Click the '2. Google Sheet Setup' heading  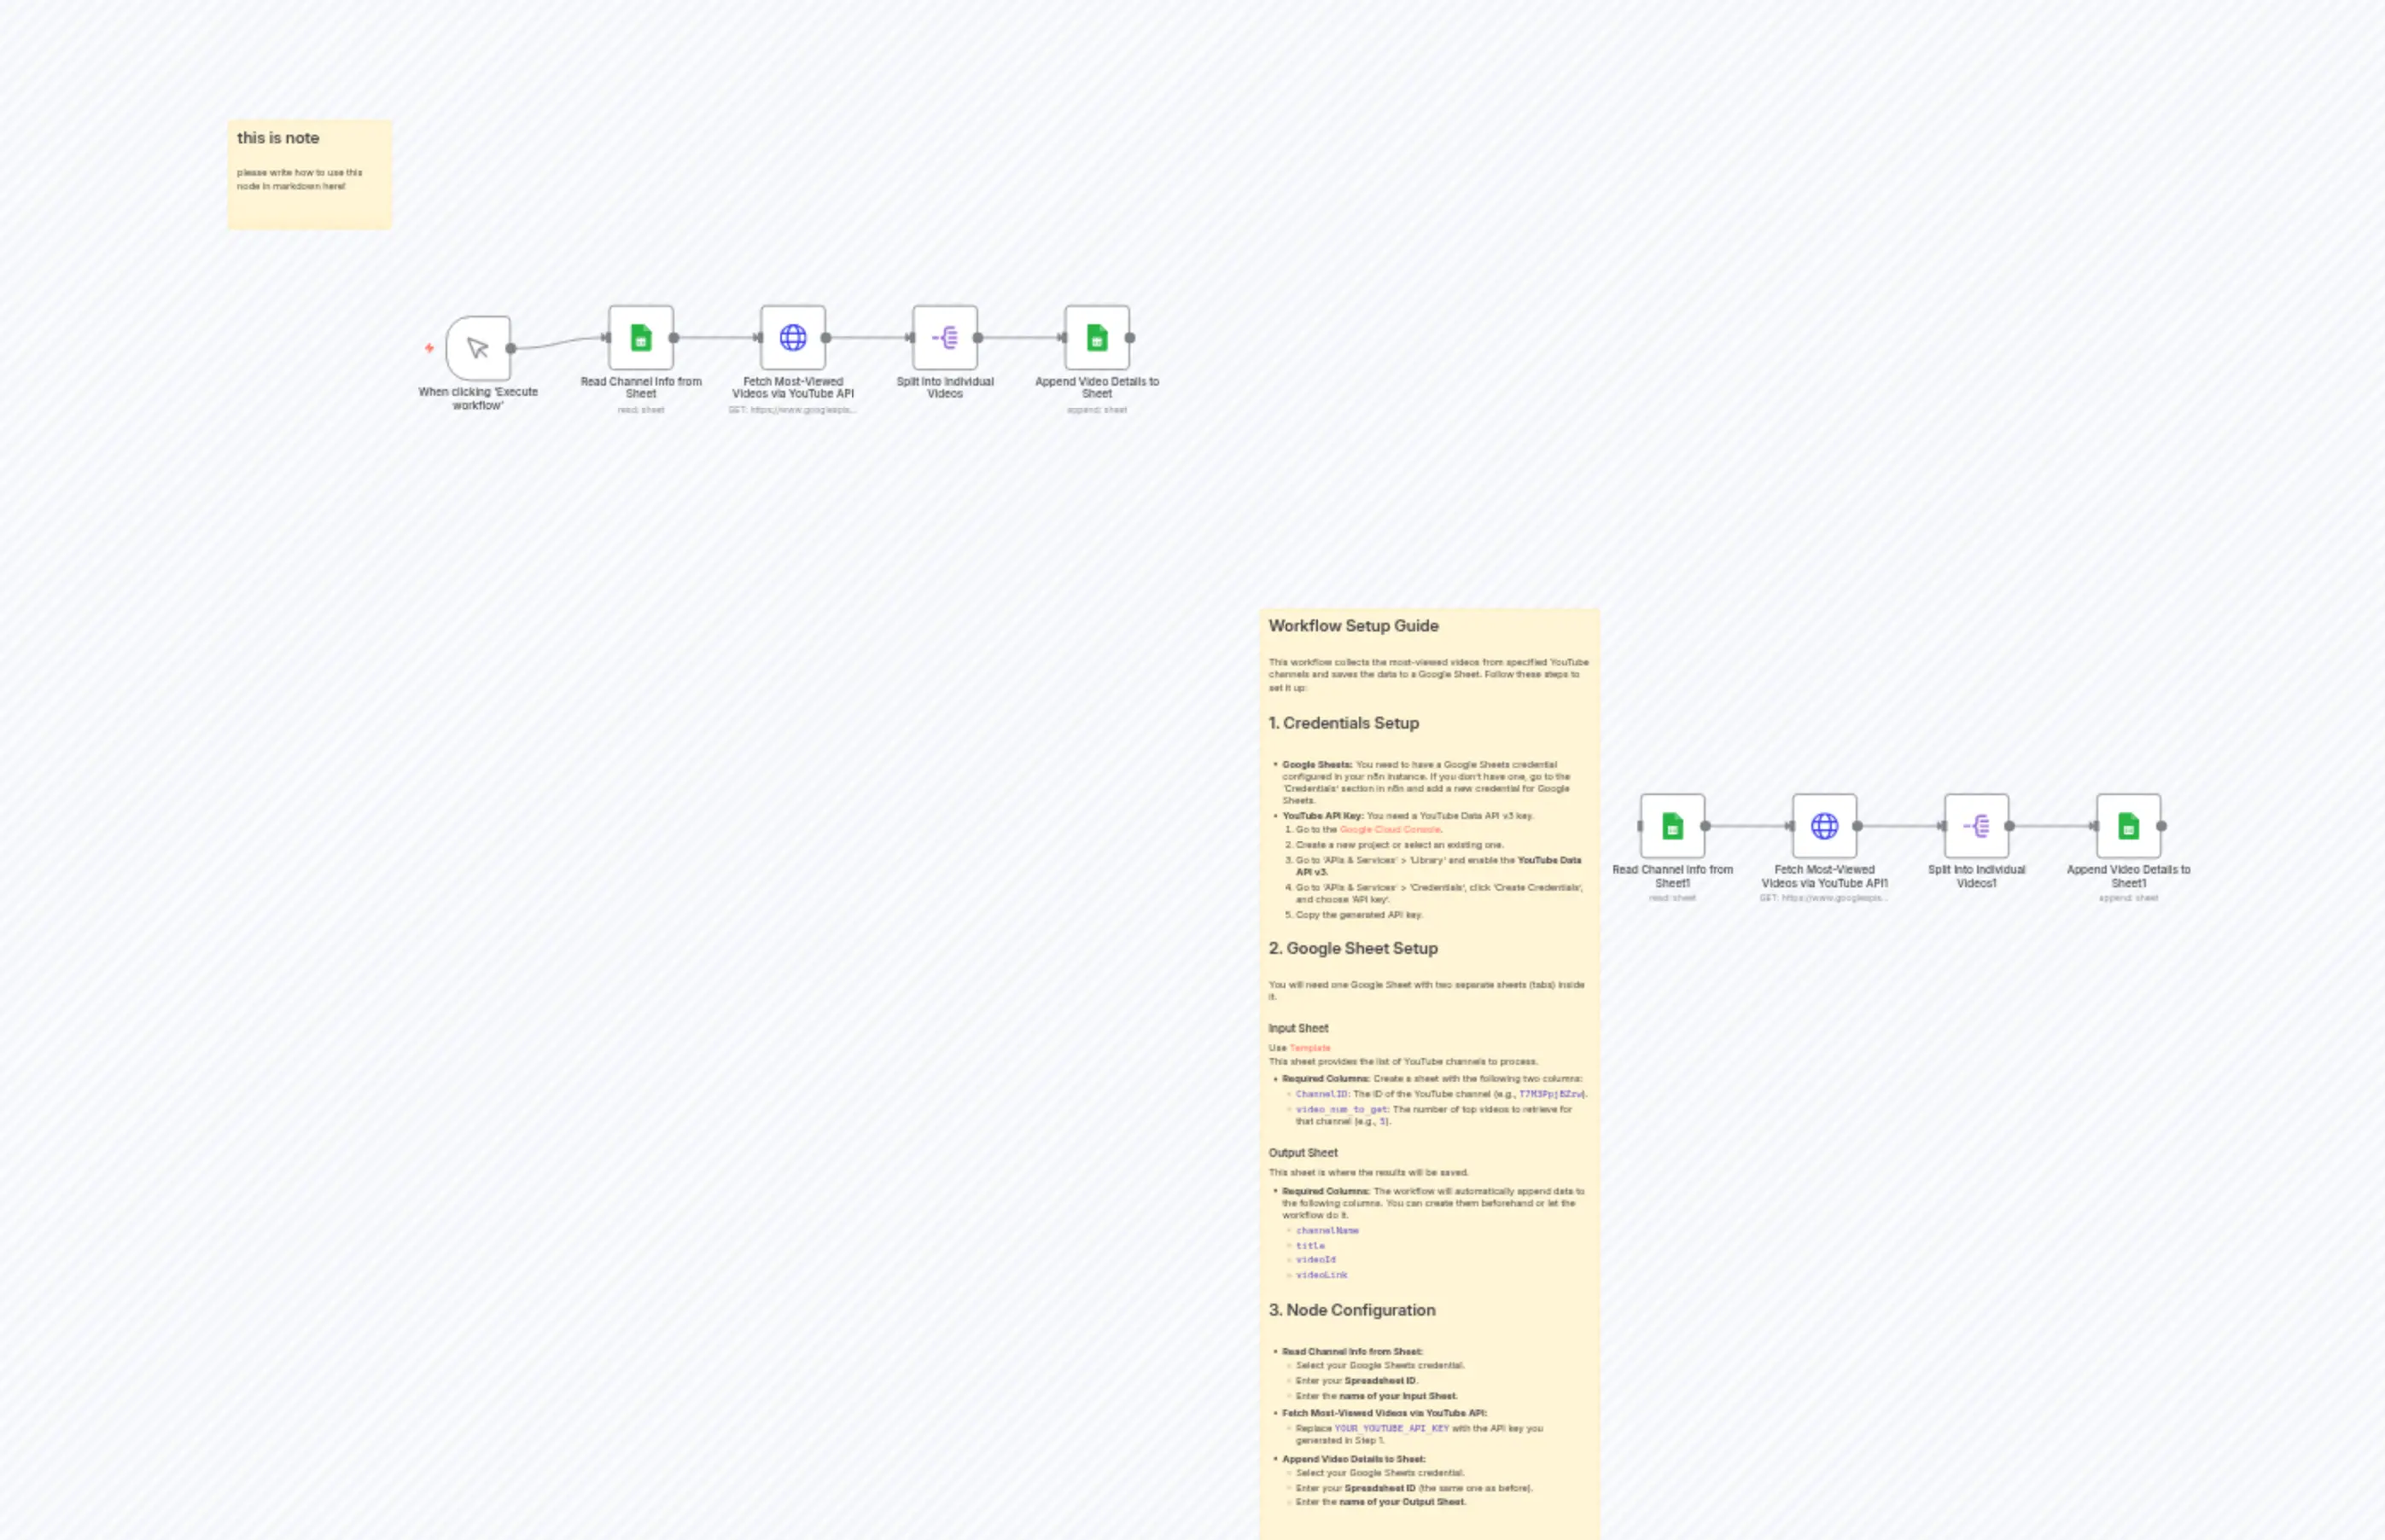[1353, 948]
